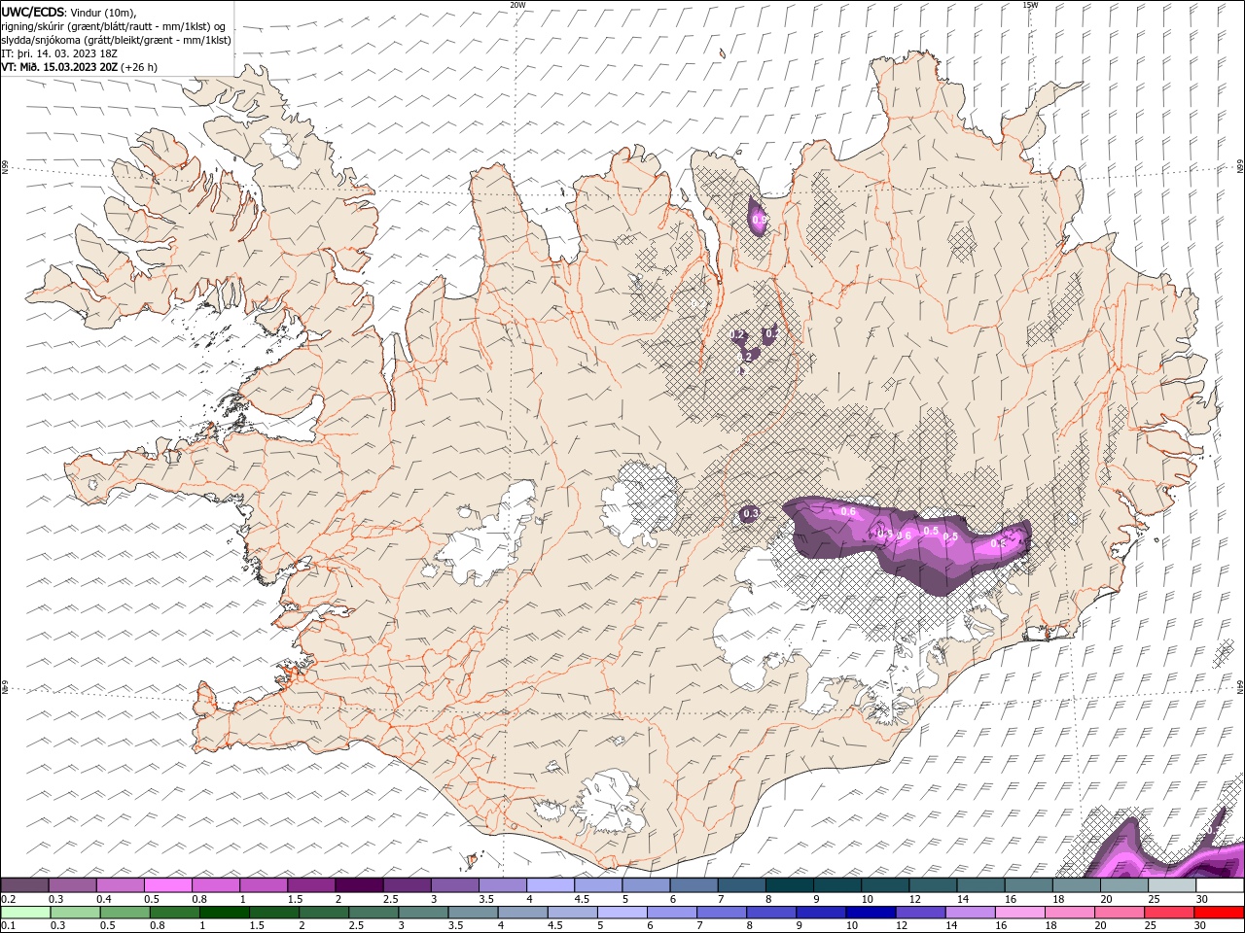This screenshot has width=1245, height=933.
Task: Click the deep blue rain swatch labeled 10
Action: point(870,913)
